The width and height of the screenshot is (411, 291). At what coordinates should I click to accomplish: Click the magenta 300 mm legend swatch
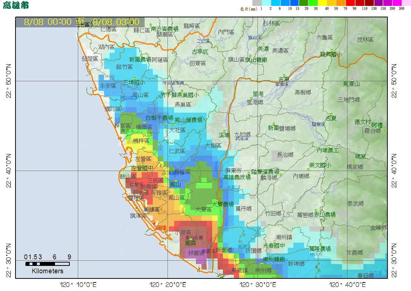tap(397, 3)
